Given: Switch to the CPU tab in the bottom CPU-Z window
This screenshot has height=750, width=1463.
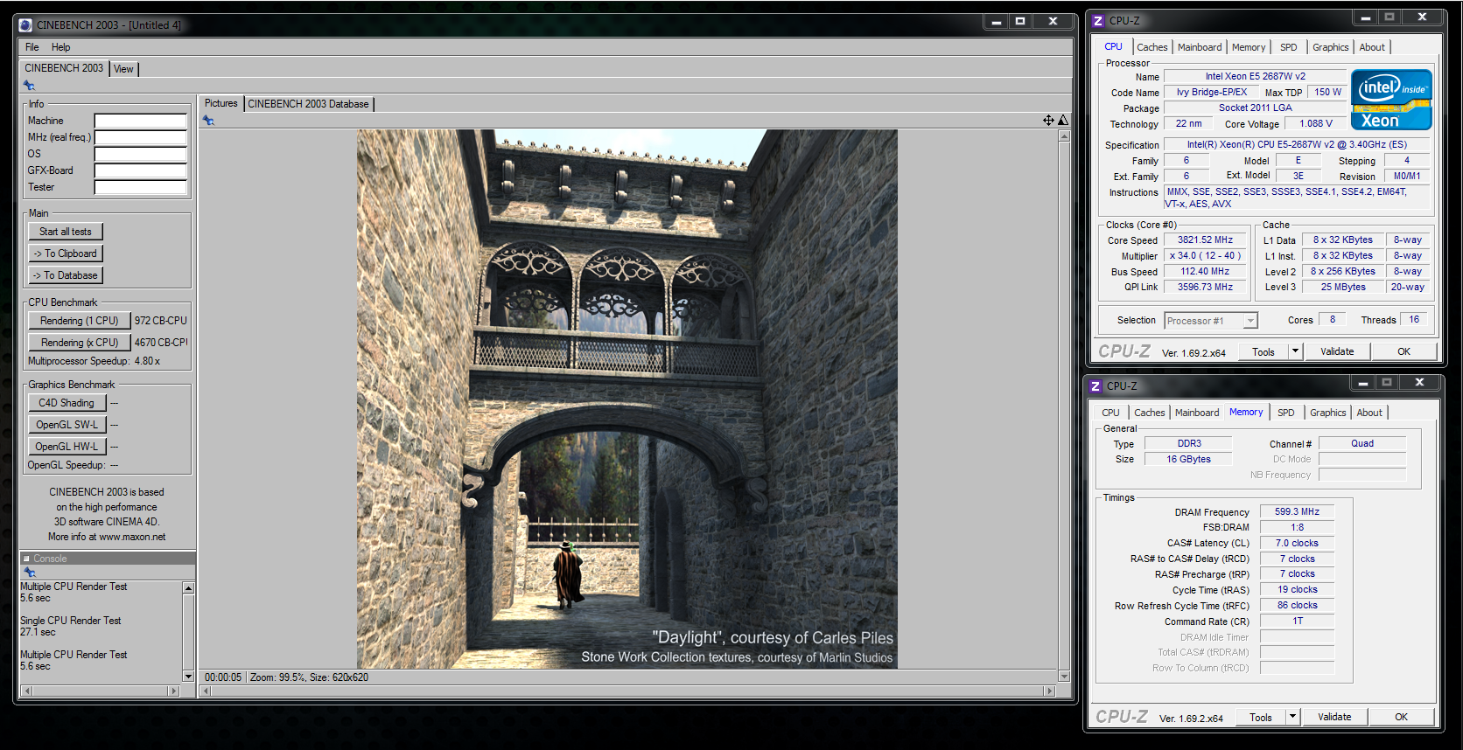Looking at the screenshot, I should tap(1110, 413).
